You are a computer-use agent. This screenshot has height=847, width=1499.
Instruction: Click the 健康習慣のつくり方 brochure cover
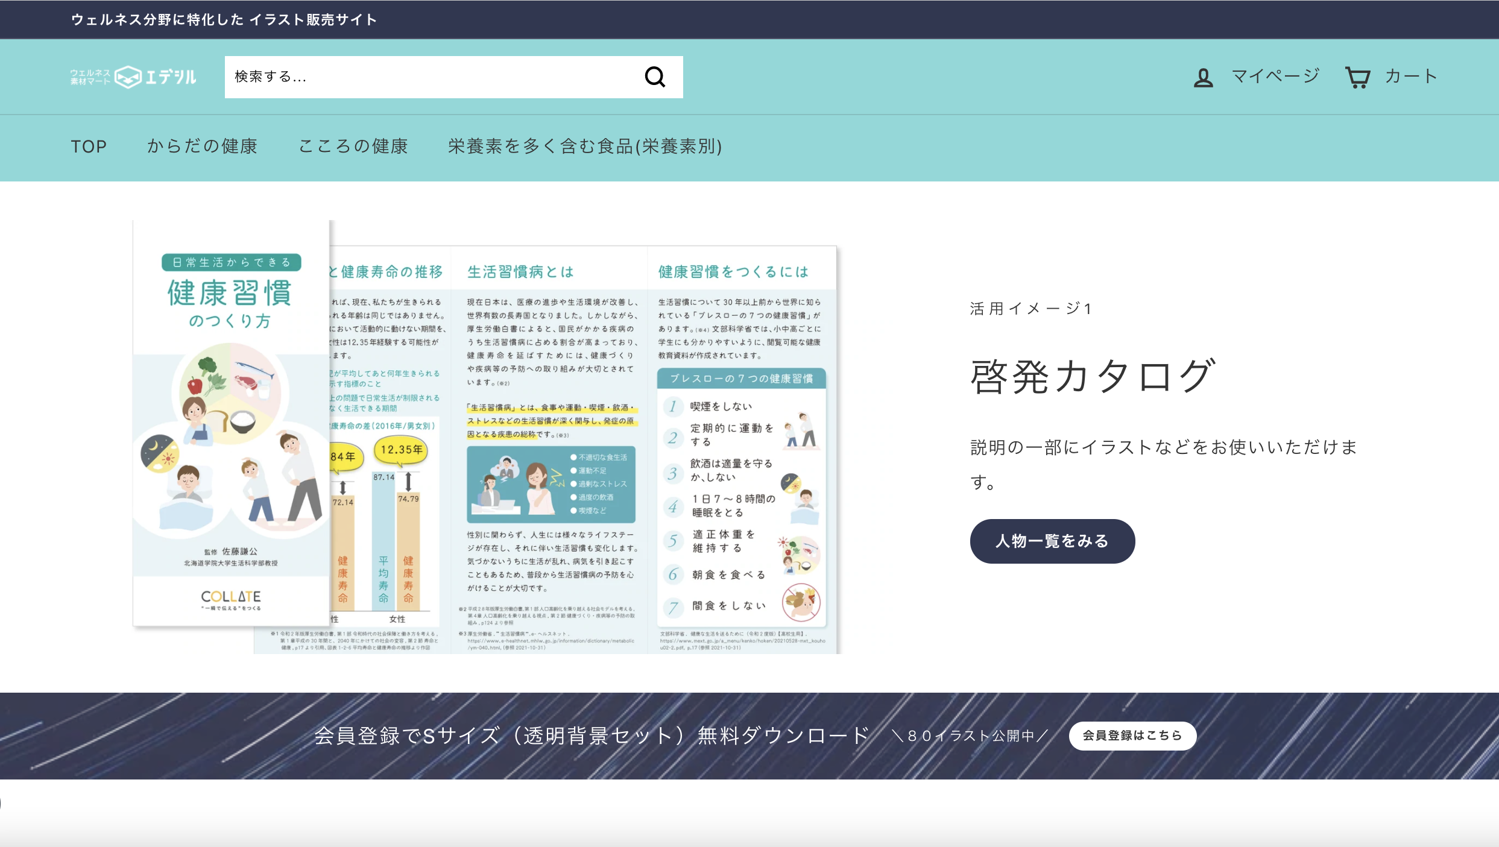tap(230, 422)
